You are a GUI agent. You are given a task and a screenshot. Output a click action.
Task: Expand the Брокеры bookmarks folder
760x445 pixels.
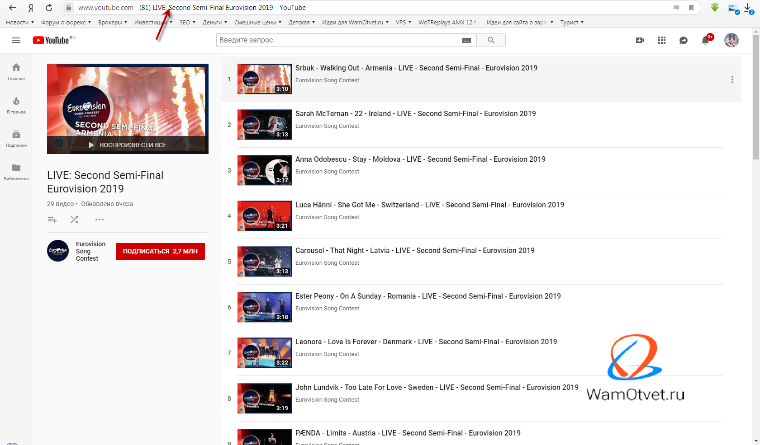tap(113, 22)
